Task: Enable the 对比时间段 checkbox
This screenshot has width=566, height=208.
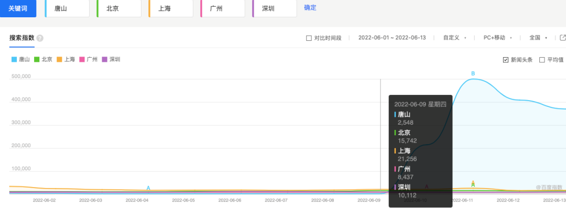Action: point(309,38)
